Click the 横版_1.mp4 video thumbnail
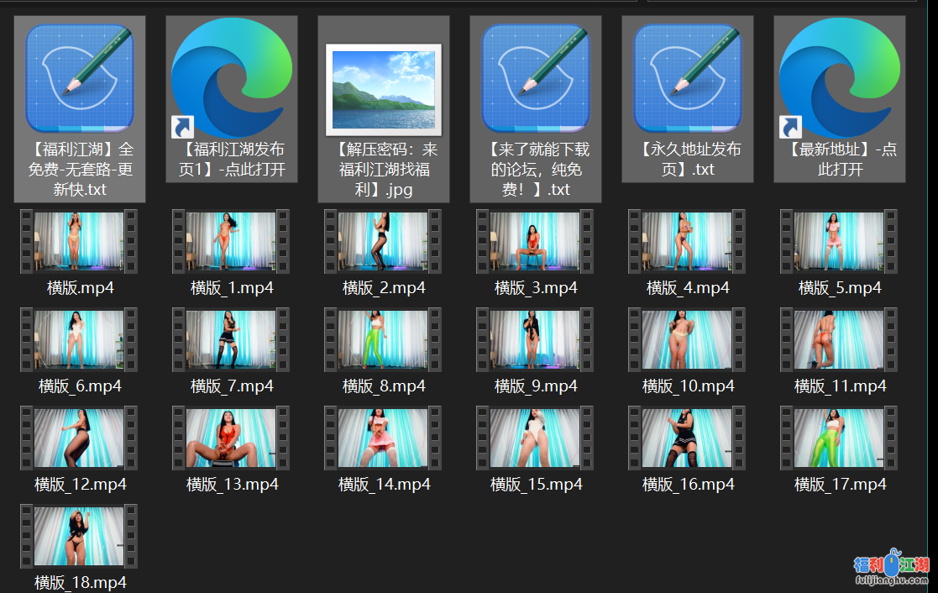Screen dimensions: 938x593 [x=232, y=241]
